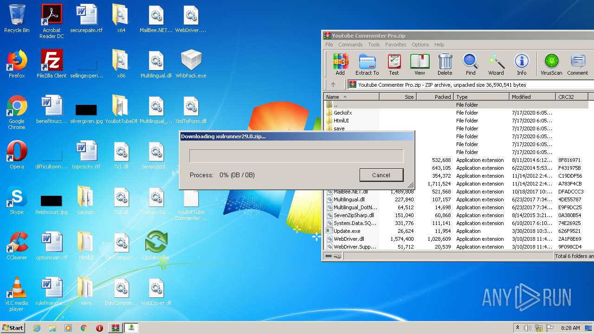Select the Acrobat Reader DC desktop icon
The width and height of the screenshot is (594, 334).
point(52,21)
